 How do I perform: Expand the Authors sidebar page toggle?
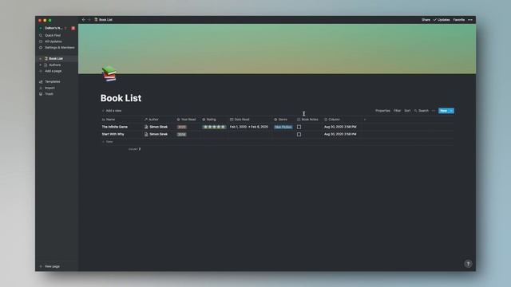pyautogui.click(x=41, y=65)
